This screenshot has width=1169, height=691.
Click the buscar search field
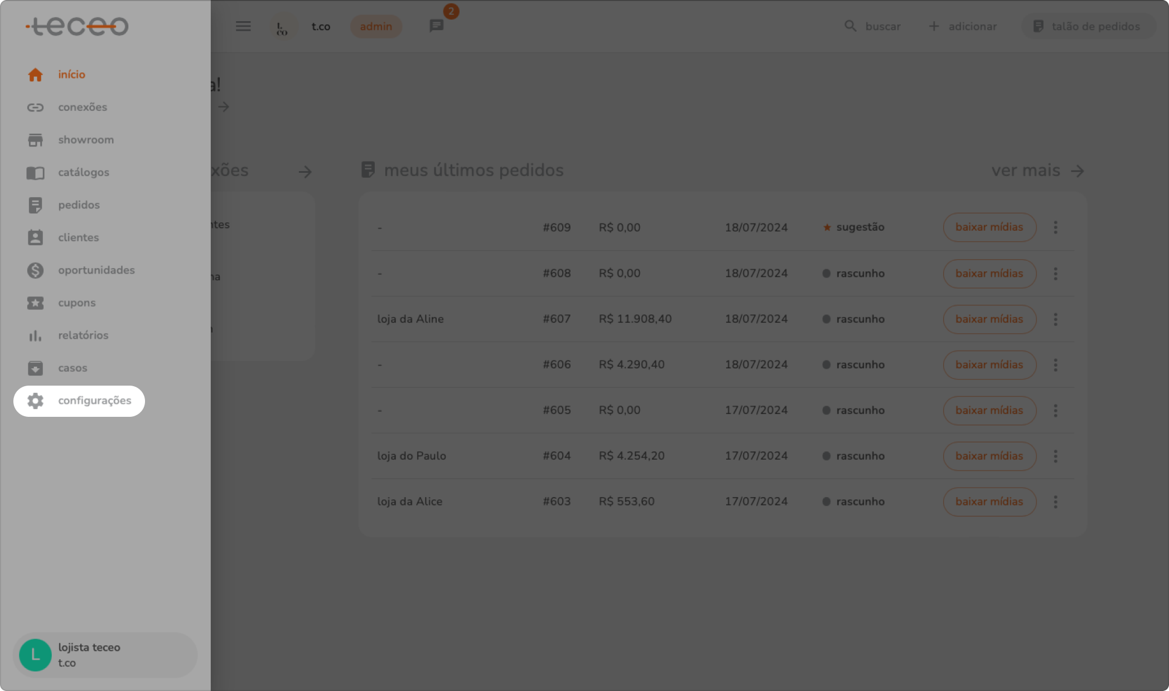873,26
